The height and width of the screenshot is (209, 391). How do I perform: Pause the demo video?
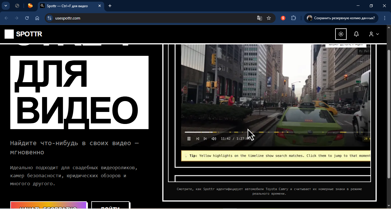tap(189, 139)
